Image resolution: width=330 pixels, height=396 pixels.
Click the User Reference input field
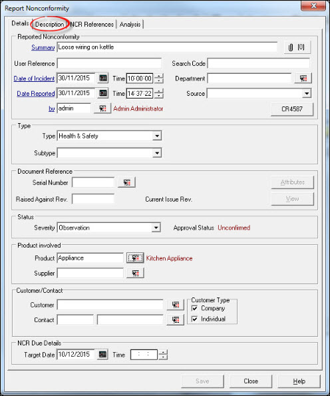point(109,63)
